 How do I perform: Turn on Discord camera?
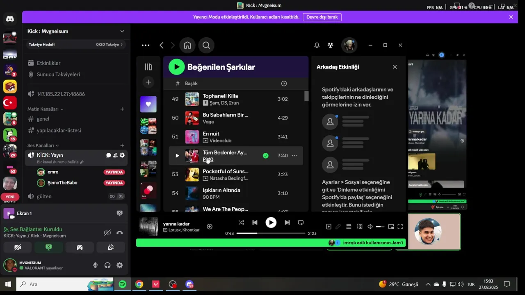pos(18,247)
